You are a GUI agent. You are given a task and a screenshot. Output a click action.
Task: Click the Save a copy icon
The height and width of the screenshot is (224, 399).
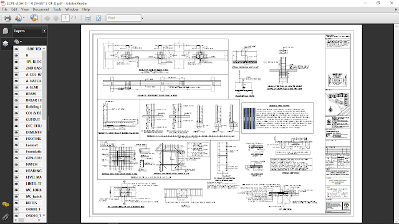[88, 18]
